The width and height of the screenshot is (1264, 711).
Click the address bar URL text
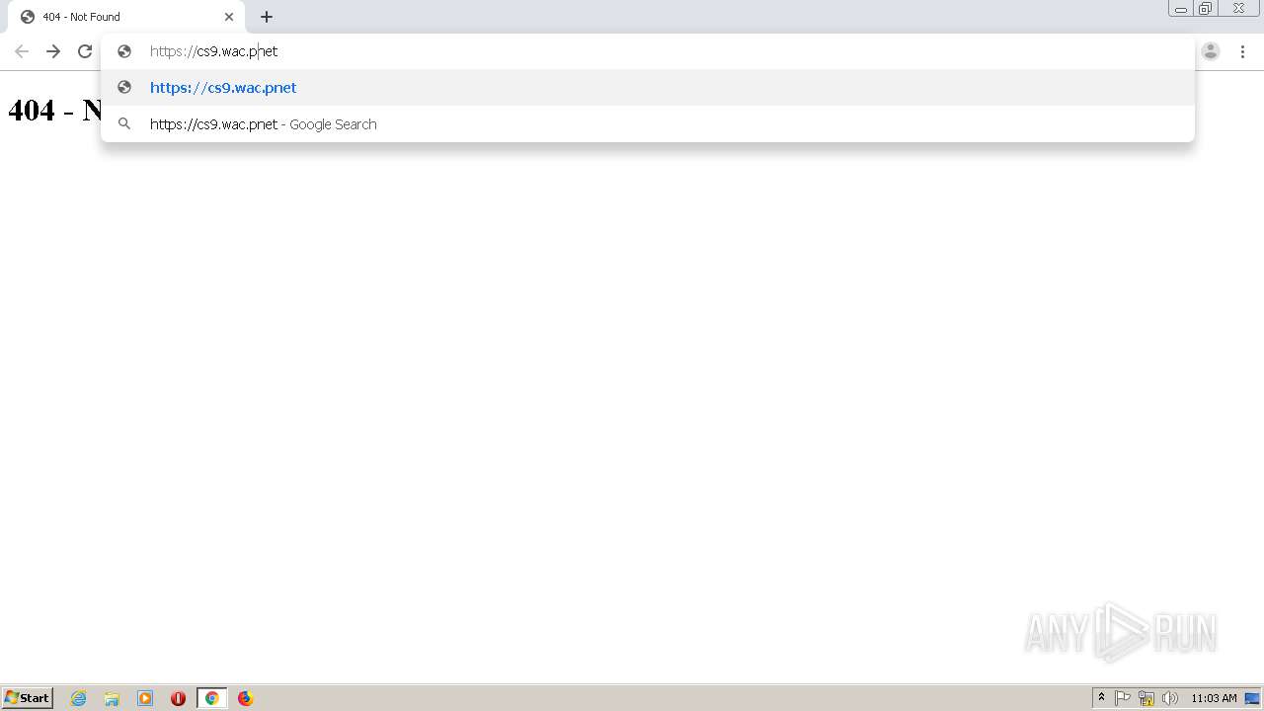coord(213,51)
